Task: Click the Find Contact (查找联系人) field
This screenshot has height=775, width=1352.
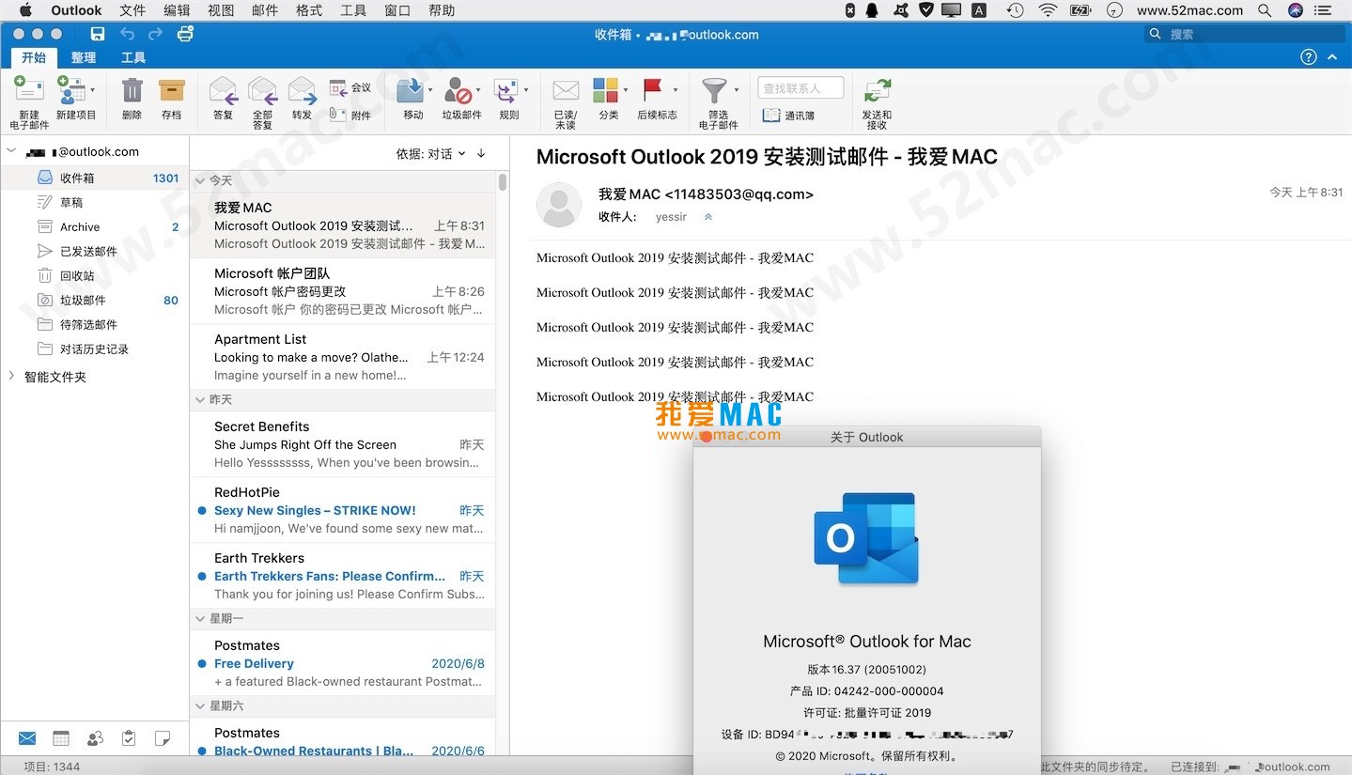Action: pos(800,87)
